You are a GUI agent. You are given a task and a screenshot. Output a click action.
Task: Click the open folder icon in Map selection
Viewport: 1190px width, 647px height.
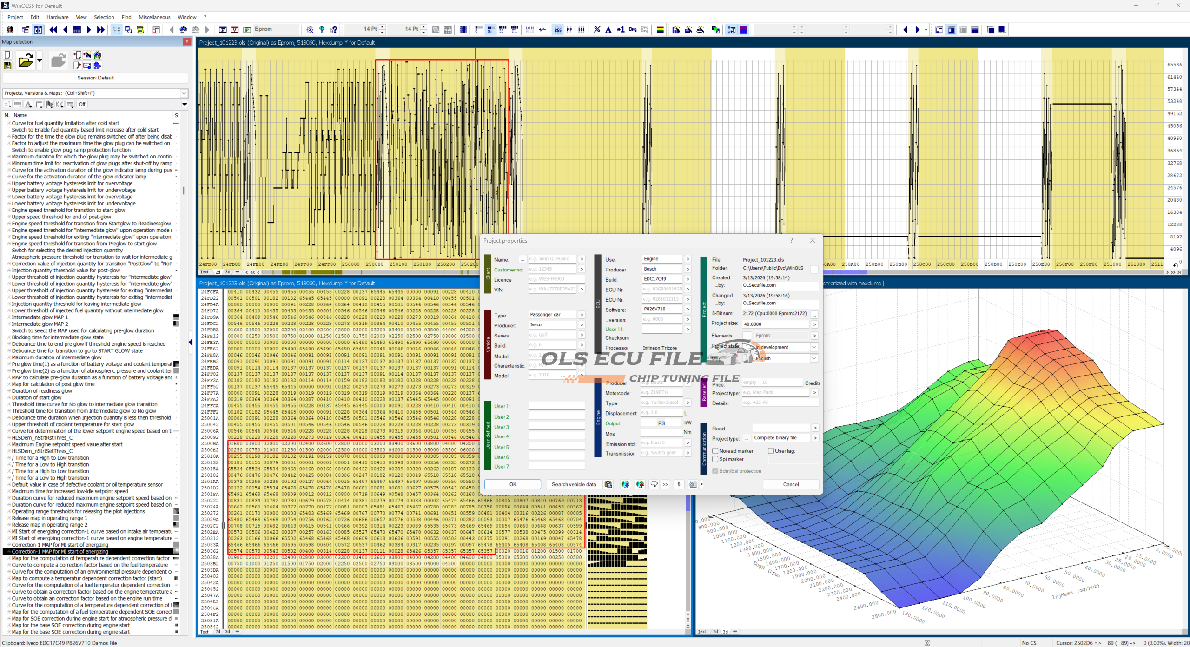25,61
